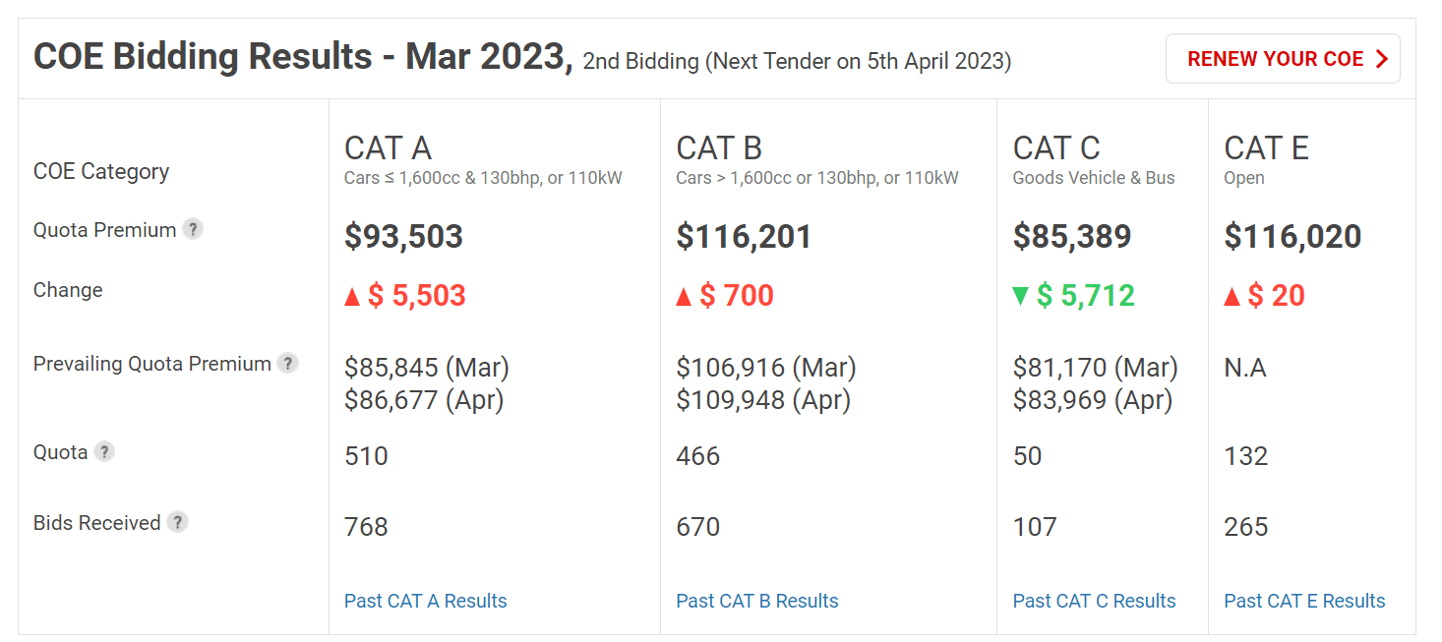Select the CAT A column header
The image size is (1442, 642).
click(x=388, y=147)
